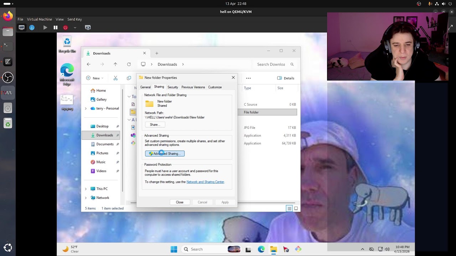Open the Send Key menu

pos(74,19)
